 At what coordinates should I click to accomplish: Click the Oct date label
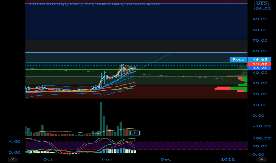[48, 159]
